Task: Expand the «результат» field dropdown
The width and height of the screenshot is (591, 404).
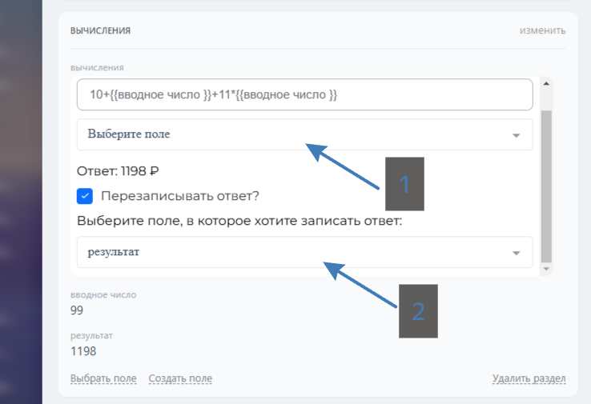Action: click(x=296, y=252)
